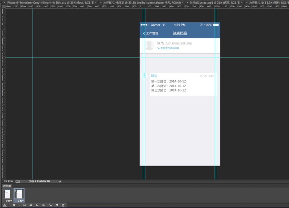Play the frame animation
Screen dimensions: 289x208
click(37, 205)
